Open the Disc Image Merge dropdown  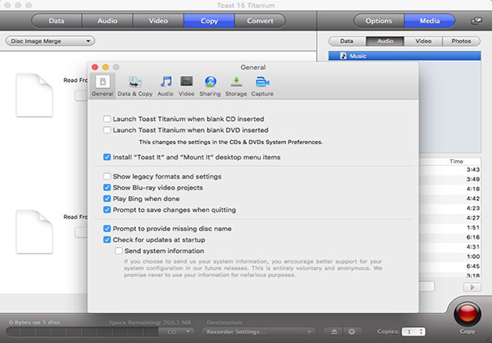(x=50, y=41)
